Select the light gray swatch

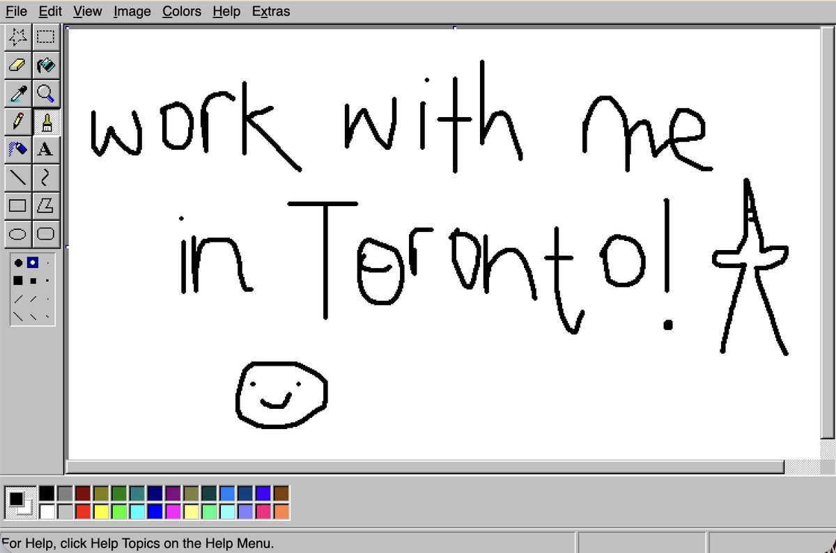tap(65, 512)
